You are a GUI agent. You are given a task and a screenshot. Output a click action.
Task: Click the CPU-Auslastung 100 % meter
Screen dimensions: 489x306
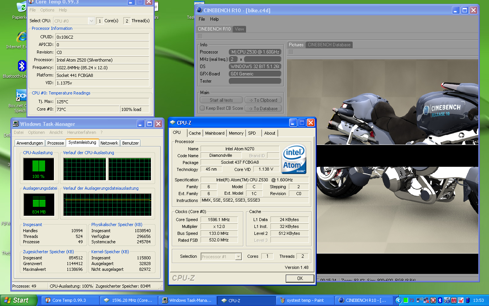tap(39, 169)
